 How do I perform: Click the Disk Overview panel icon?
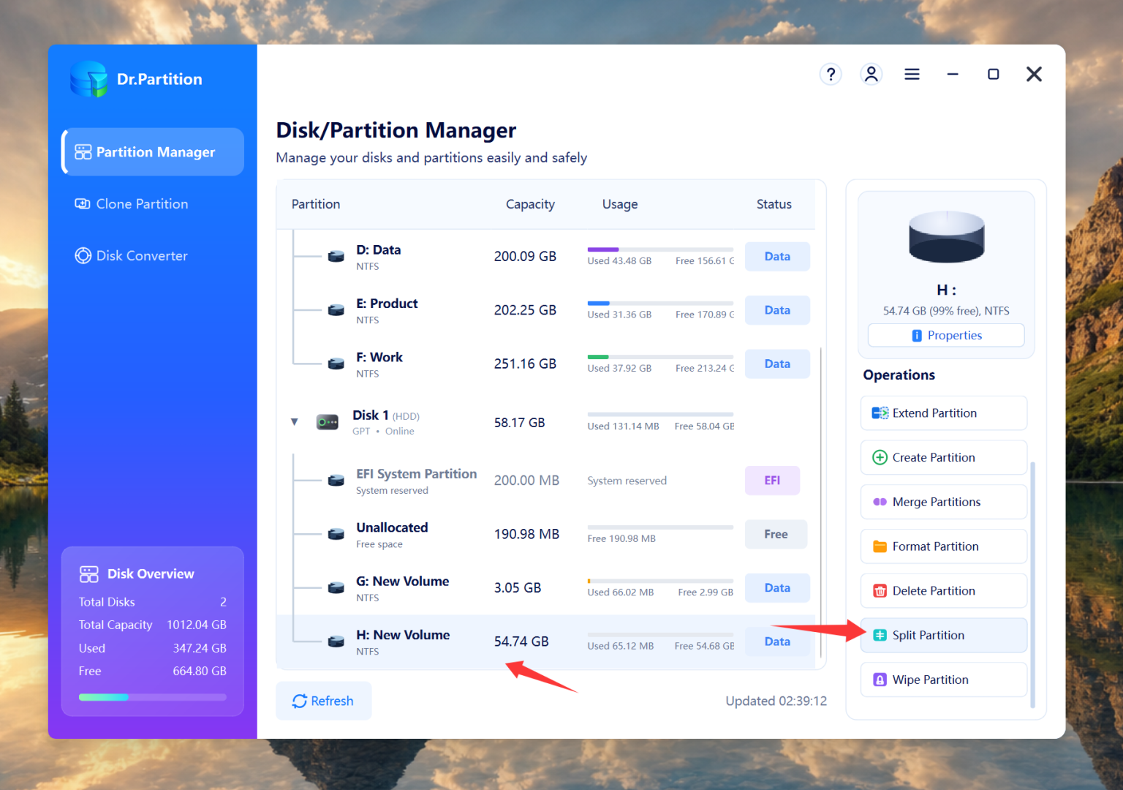click(x=89, y=574)
